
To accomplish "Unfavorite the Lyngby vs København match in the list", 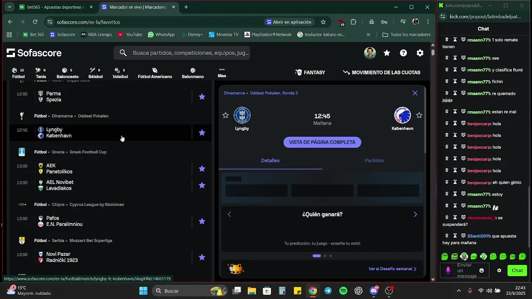I will pyautogui.click(x=202, y=132).
